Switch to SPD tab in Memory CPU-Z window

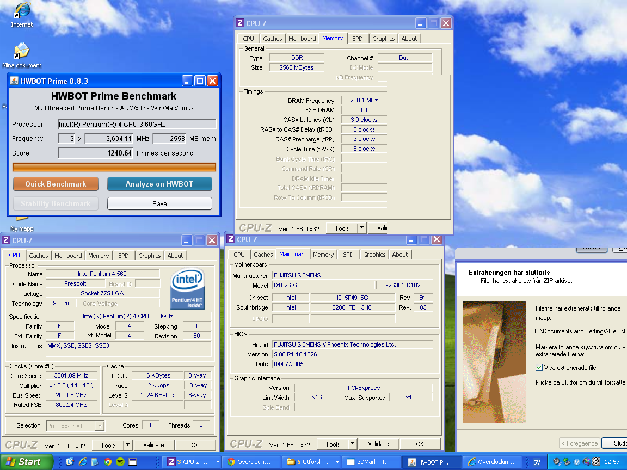click(358, 39)
